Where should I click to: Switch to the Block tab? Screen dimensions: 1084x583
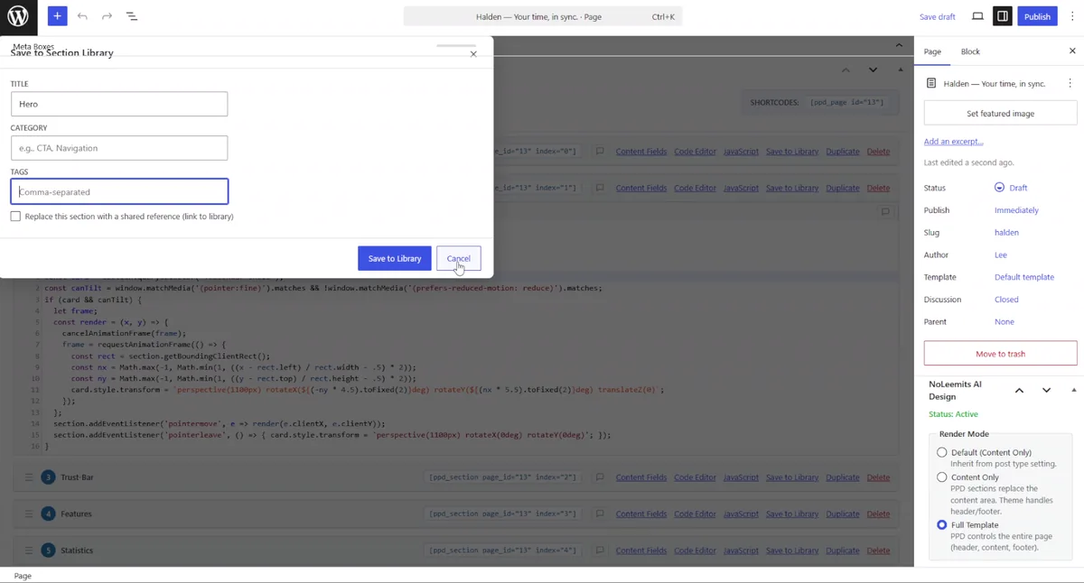(x=970, y=51)
